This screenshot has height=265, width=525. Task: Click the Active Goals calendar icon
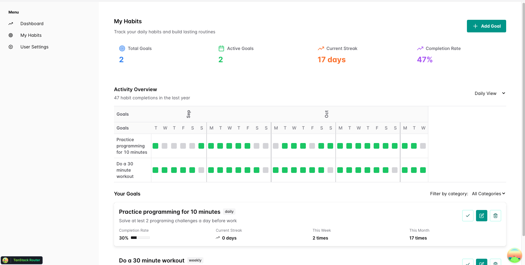(x=221, y=48)
